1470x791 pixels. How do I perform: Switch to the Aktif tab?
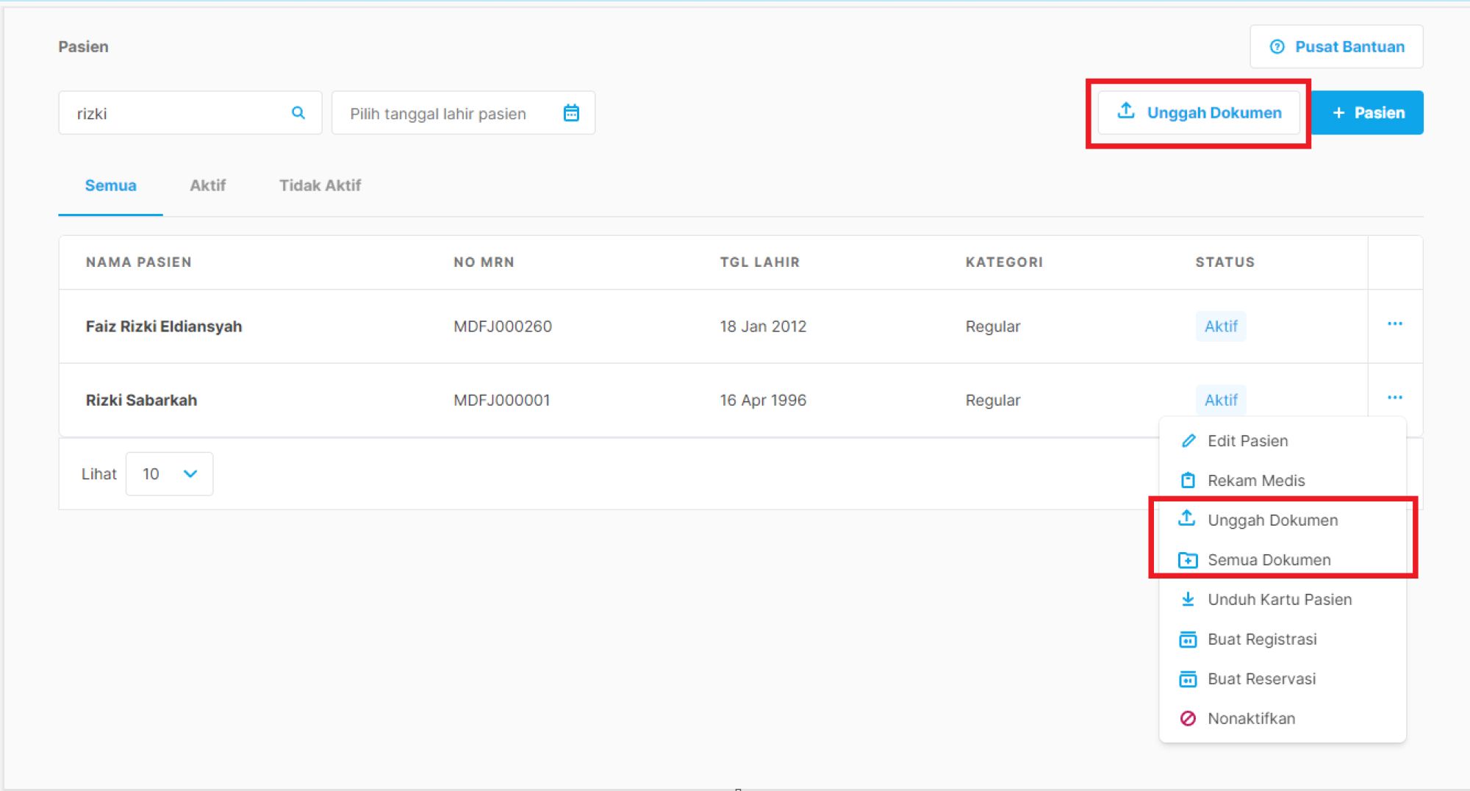207,185
